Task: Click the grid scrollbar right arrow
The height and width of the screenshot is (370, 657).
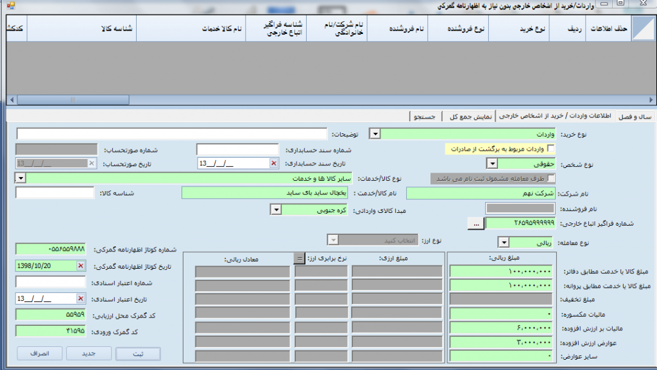Action: pyautogui.click(x=651, y=99)
